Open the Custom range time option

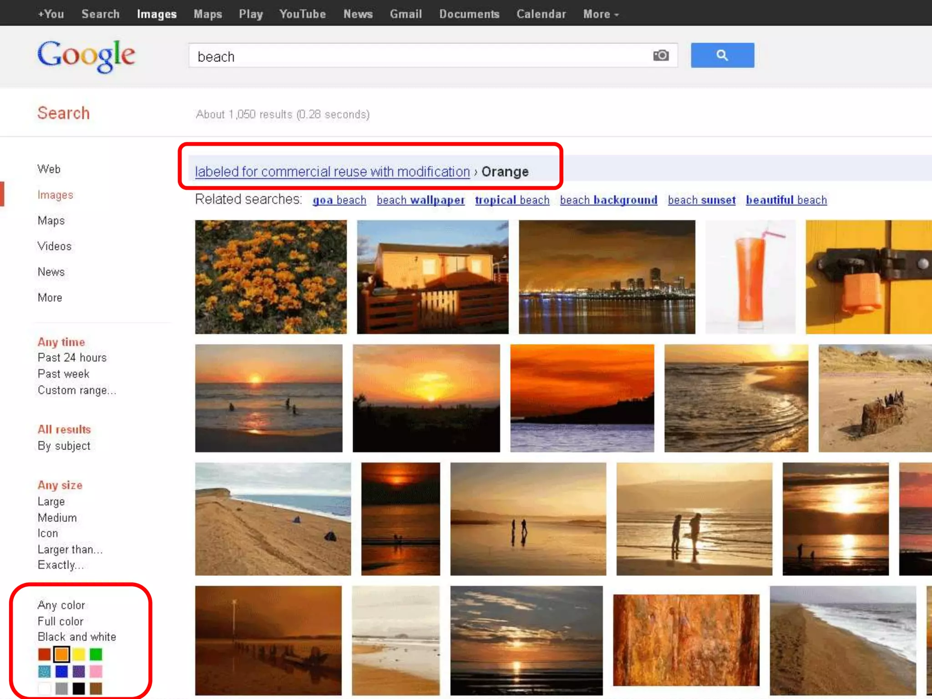pyautogui.click(x=77, y=390)
